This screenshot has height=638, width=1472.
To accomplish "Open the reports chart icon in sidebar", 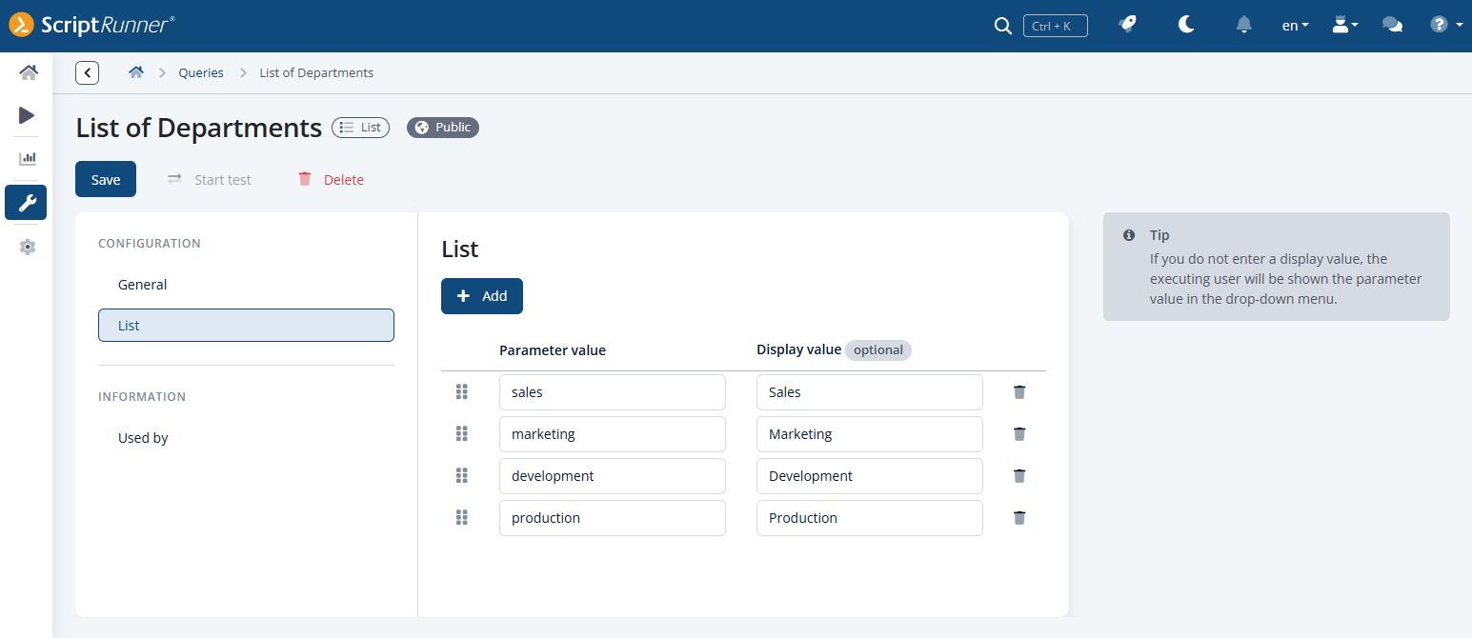I will click(28, 158).
